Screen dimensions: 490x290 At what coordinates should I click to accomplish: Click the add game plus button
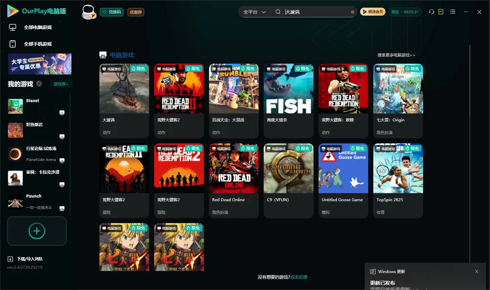point(37,231)
